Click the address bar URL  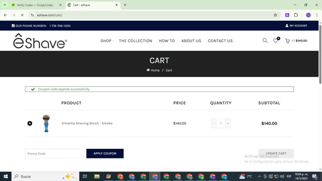(50, 15)
